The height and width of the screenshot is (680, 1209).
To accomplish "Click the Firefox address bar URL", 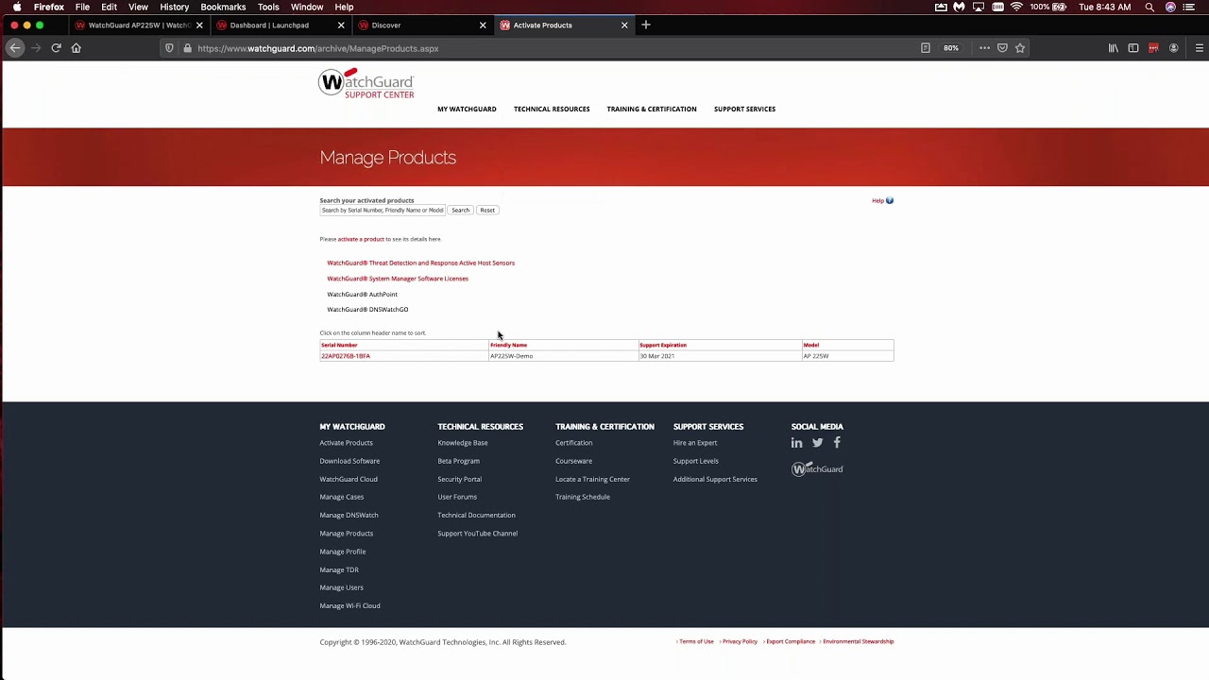I will click(318, 48).
